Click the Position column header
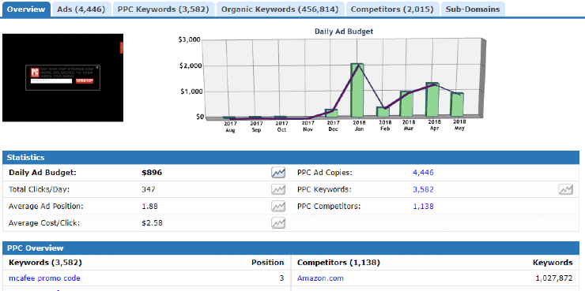 pos(267,263)
